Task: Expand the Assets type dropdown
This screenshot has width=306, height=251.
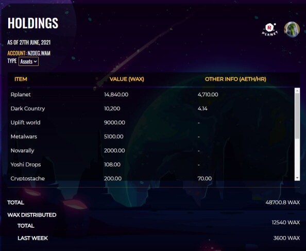Action: [x=28, y=61]
